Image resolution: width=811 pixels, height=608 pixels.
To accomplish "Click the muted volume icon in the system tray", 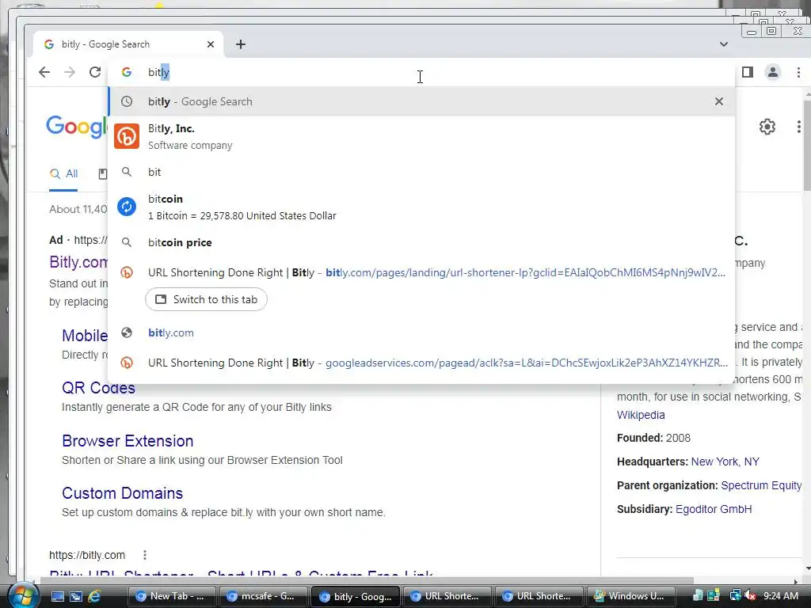I will click(750, 596).
